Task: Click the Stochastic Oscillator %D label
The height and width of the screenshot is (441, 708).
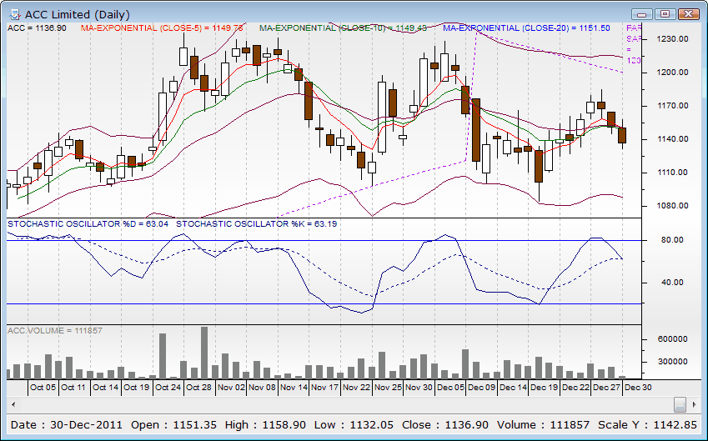Action: (88, 223)
